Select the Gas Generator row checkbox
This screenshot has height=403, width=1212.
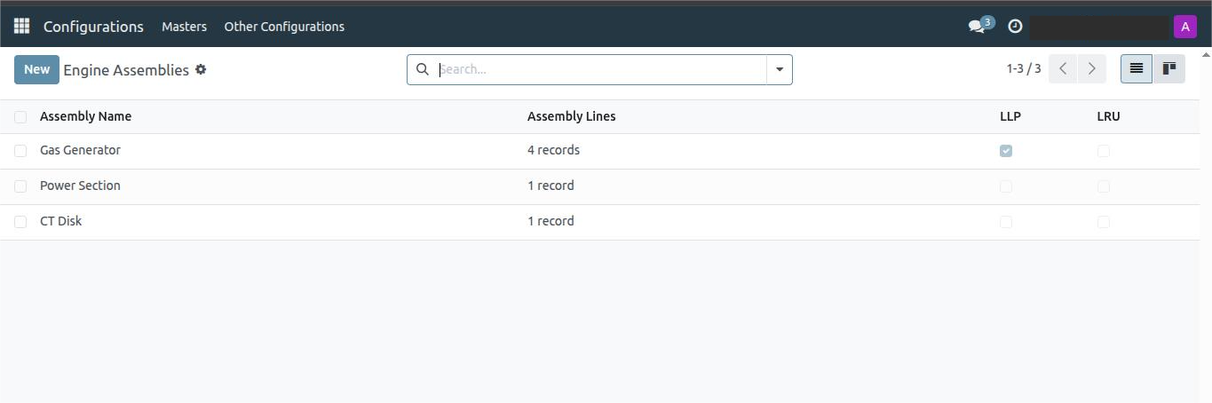point(20,151)
